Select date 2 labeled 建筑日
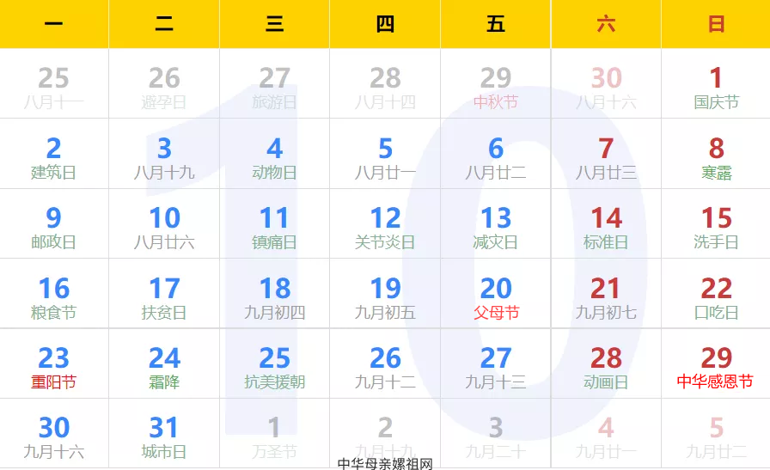770x470 pixels. coord(54,154)
